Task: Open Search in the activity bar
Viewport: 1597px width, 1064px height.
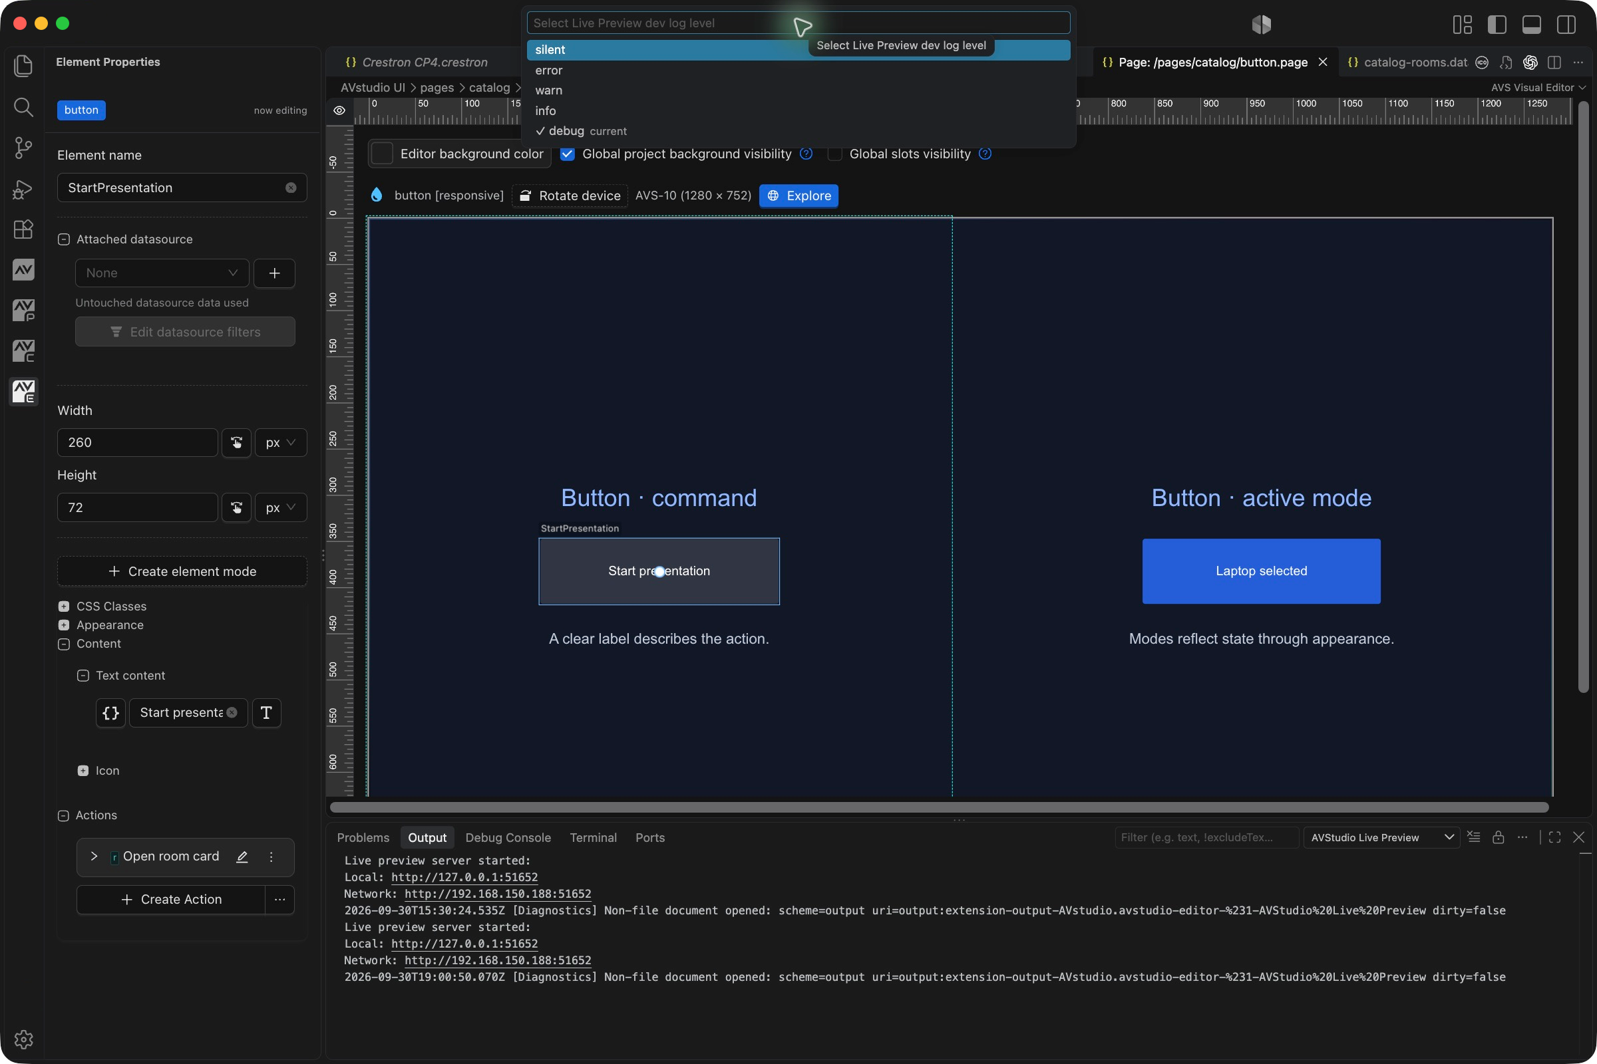Action: click(x=23, y=106)
